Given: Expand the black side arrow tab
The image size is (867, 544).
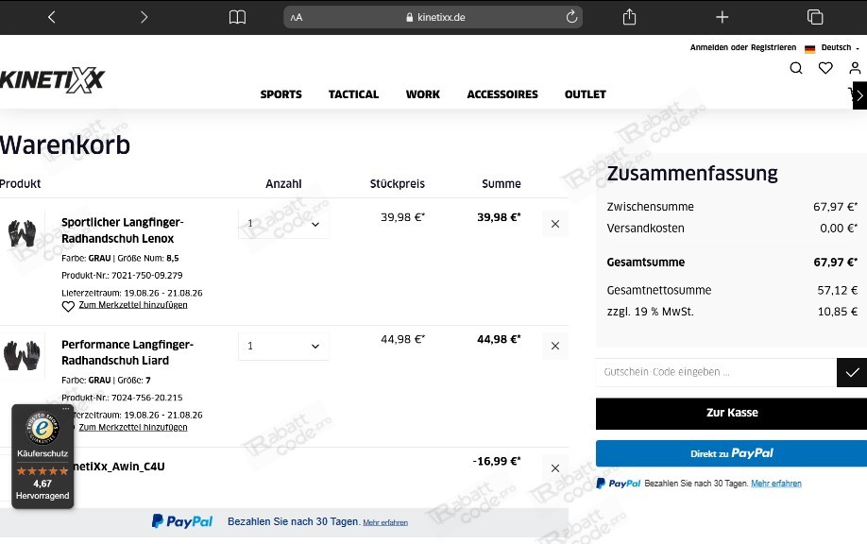Looking at the screenshot, I should pos(859,95).
